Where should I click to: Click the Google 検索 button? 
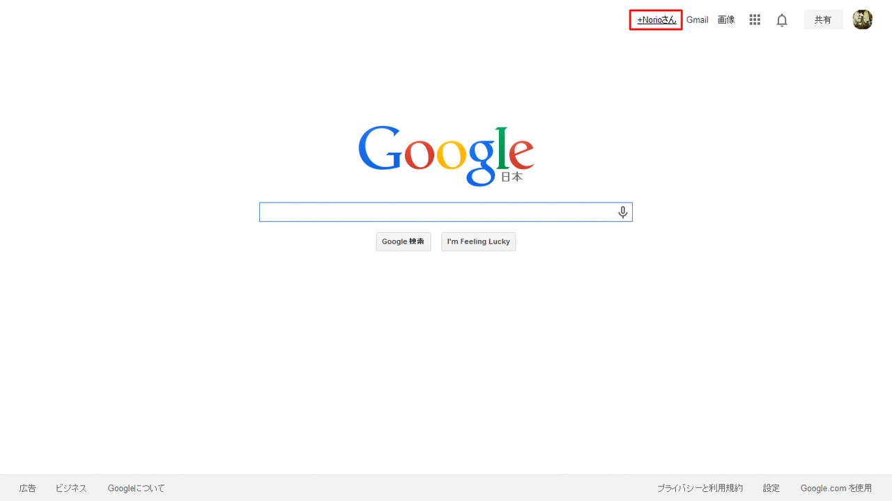[403, 241]
